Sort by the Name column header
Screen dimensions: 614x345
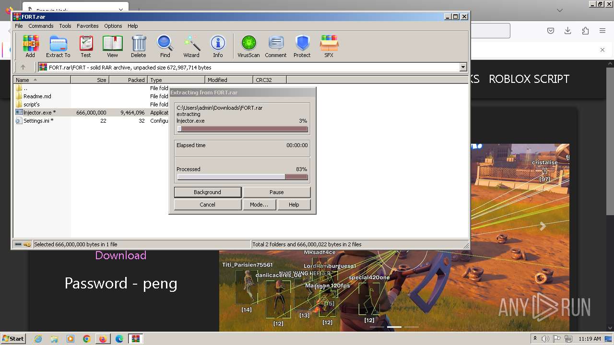(x=42, y=80)
